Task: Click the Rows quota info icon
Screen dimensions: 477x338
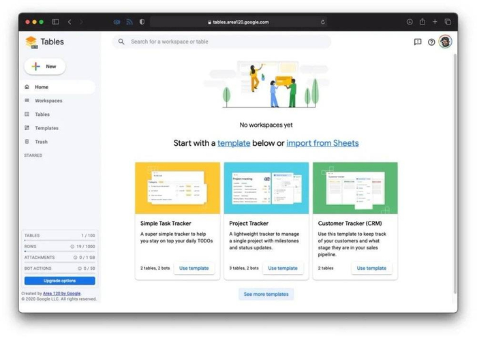Action: (72, 247)
